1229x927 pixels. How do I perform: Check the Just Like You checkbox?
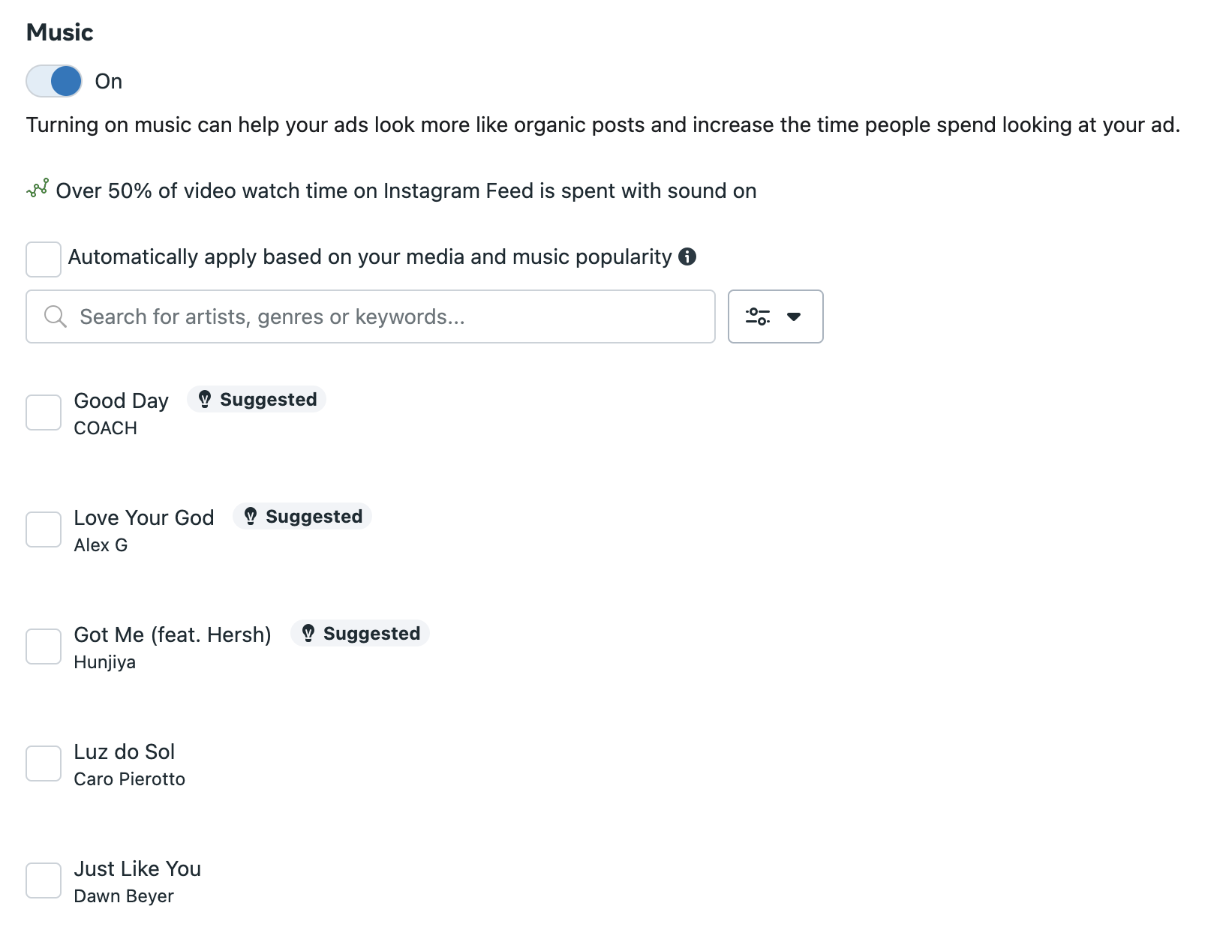[x=44, y=880]
